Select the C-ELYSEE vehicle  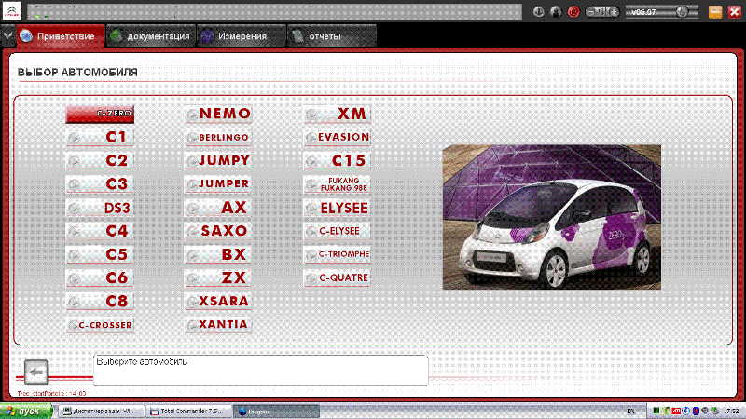click(x=337, y=231)
